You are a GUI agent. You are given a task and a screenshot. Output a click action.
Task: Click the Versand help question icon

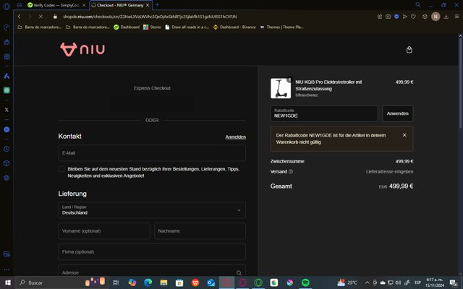pos(291,172)
